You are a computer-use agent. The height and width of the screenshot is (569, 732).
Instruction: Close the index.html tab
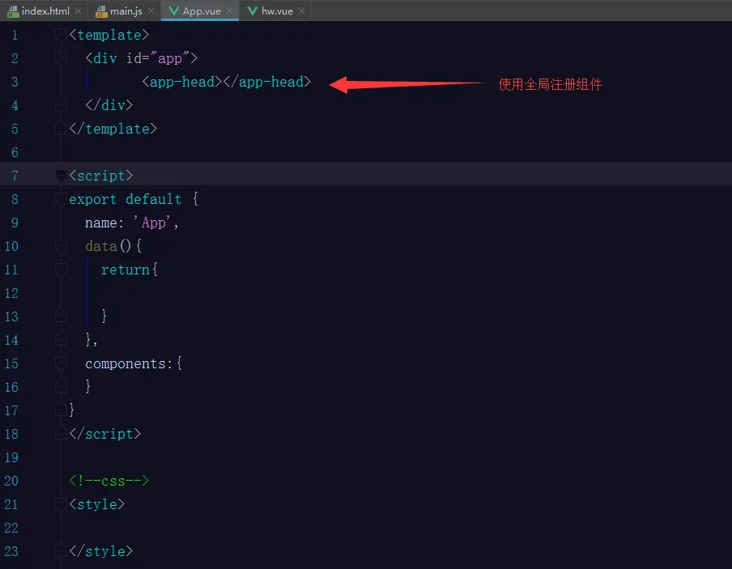[78, 11]
